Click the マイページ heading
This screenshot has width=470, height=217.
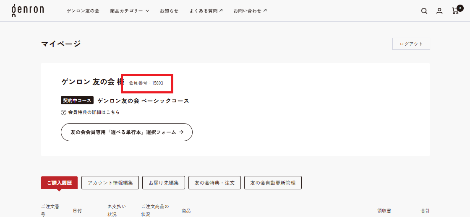click(x=61, y=44)
